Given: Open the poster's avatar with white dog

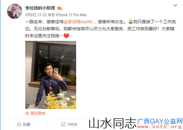Looking at the screenshot, I should pos(15,11).
